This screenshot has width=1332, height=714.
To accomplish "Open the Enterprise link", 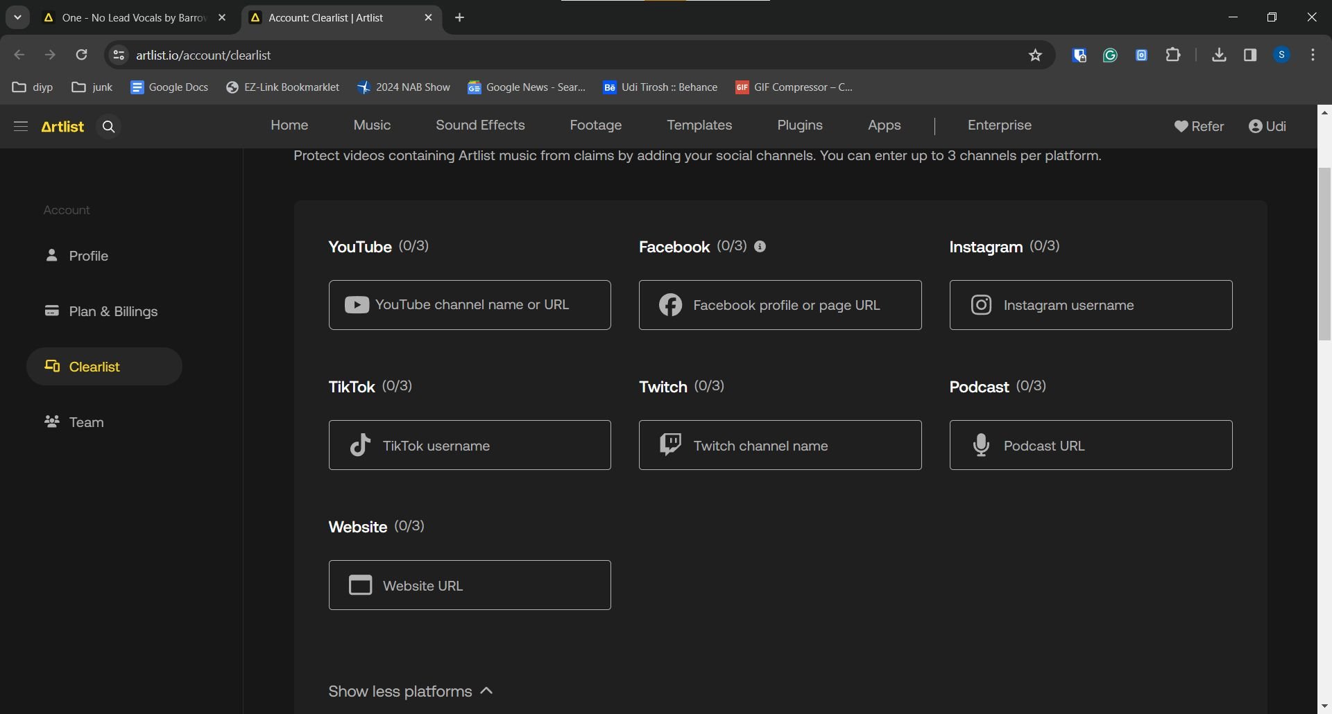I will point(1000,125).
